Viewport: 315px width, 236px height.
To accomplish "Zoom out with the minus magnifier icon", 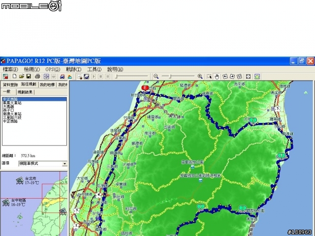I will 156,77.
